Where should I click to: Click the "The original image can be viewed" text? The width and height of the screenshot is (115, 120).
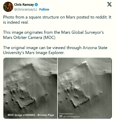[x=34, y=48]
